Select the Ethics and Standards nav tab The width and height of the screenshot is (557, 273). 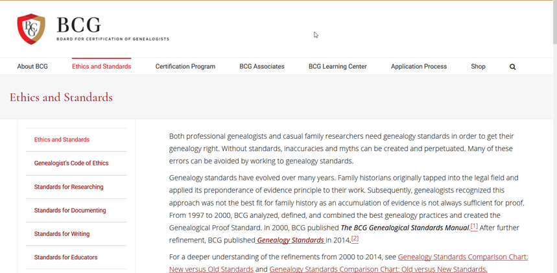coord(101,67)
